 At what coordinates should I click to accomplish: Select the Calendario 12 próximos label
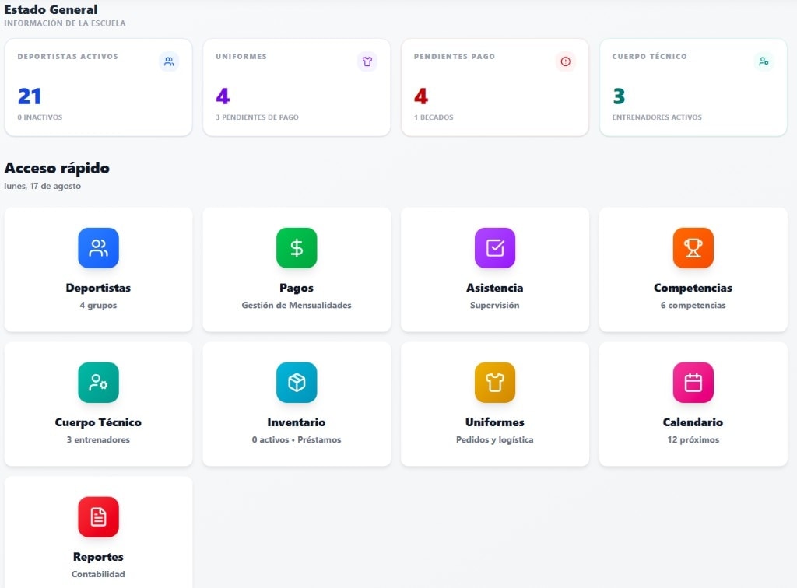(693, 439)
